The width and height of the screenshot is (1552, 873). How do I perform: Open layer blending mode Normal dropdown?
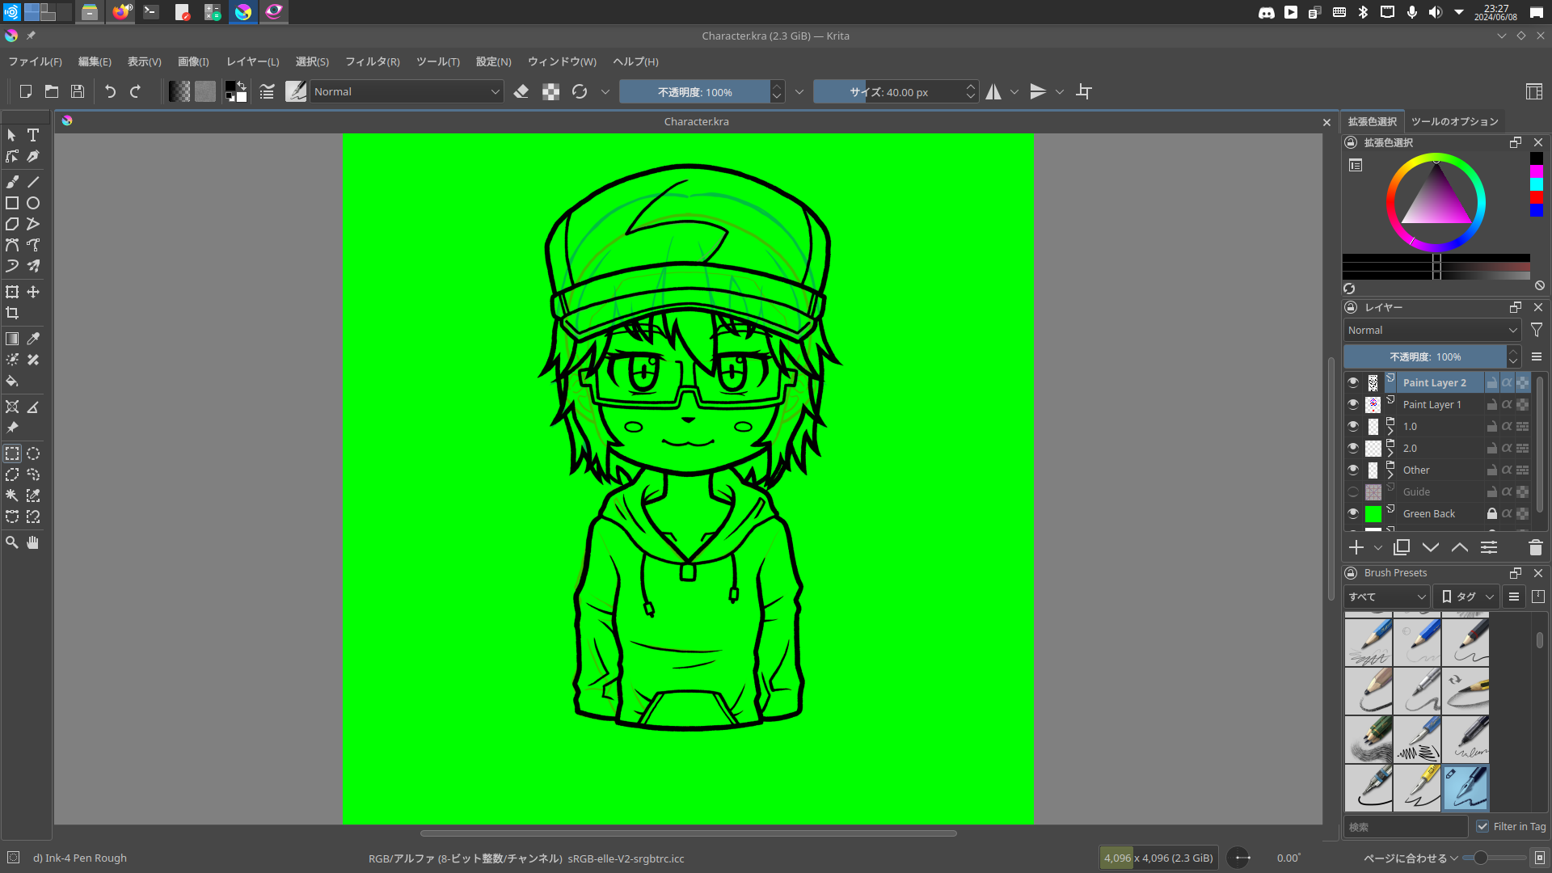[x=1432, y=330]
